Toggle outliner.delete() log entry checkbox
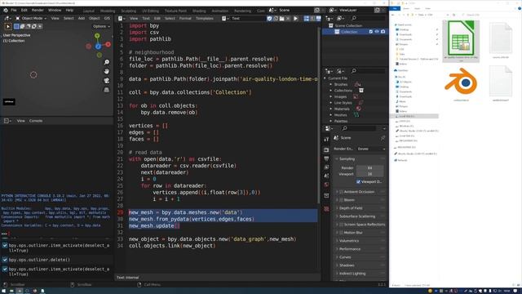522x294 pixels. tap(5, 260)
